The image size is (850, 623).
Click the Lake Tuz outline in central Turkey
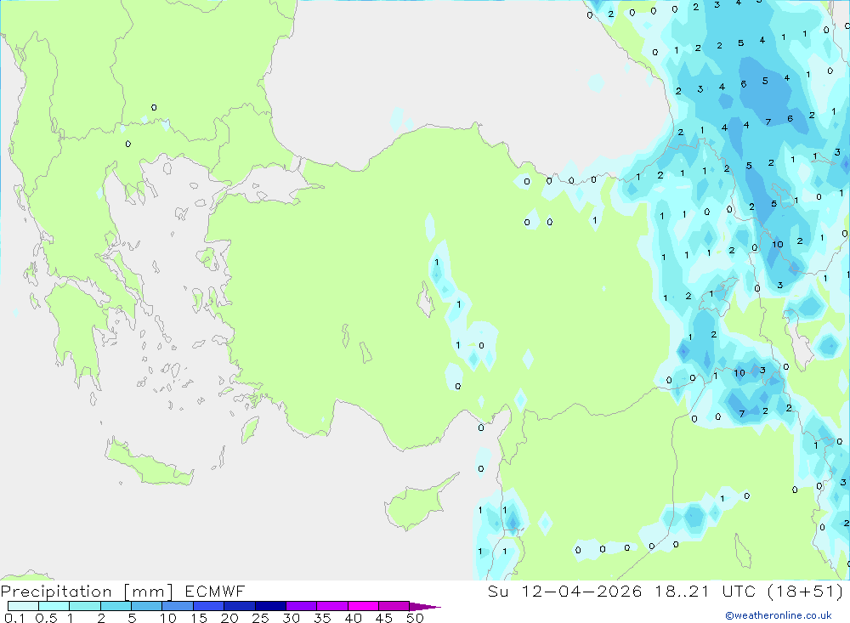(426, 300)
